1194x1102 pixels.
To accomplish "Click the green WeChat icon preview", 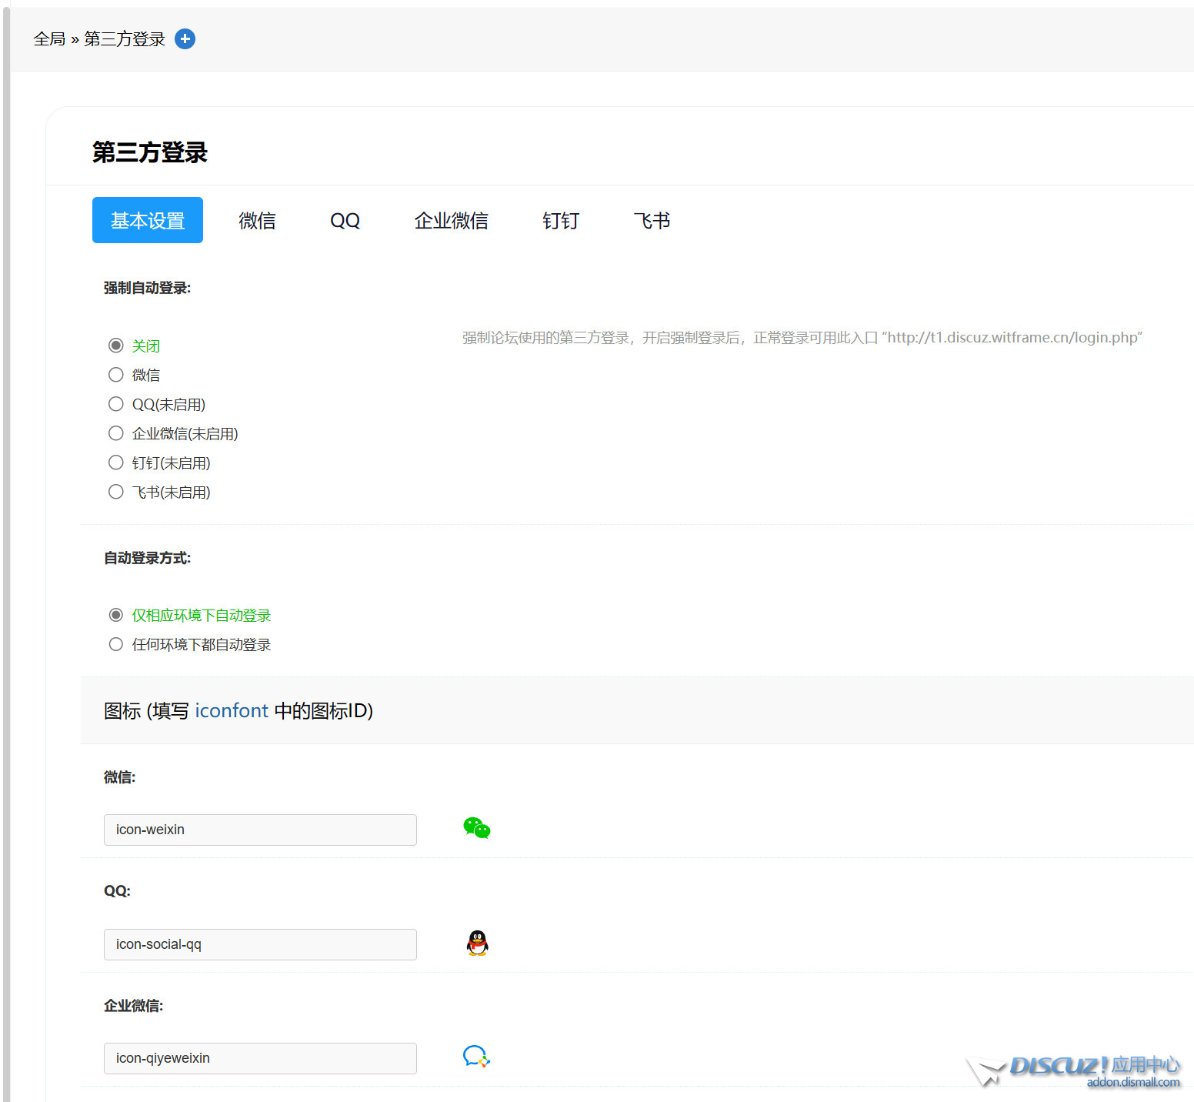I will click(476, 828).
